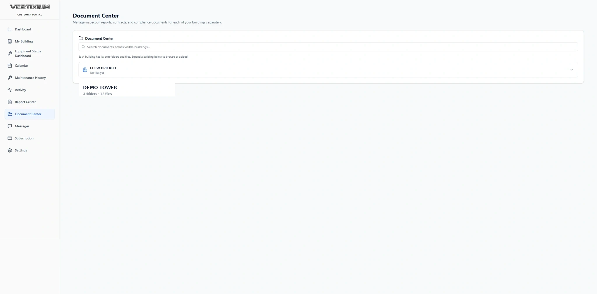The width and height of the screenshot is (597, 294).
Task: Click the Subscription card icon
Action: pyautogui.click(x=10, y=138)
